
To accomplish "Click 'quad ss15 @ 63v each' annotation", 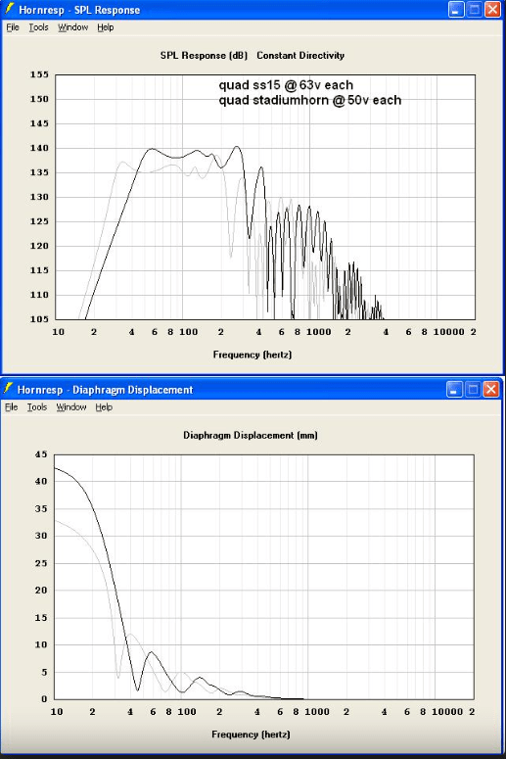I will tap(286, 85).
